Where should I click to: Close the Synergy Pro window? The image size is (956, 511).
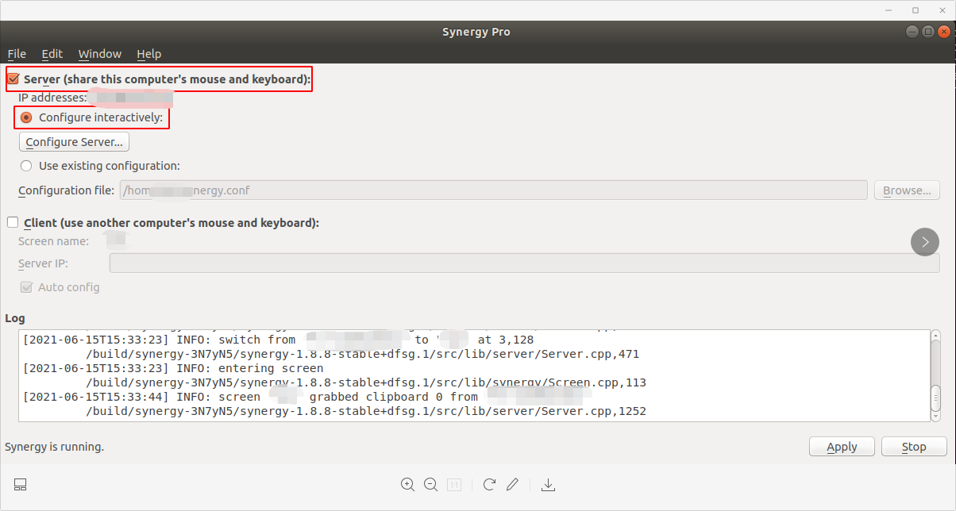point(943,32)
